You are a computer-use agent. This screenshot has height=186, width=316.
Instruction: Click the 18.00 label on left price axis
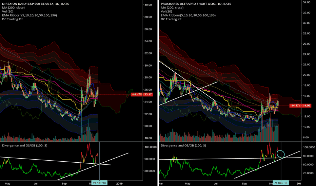(148, 138)
